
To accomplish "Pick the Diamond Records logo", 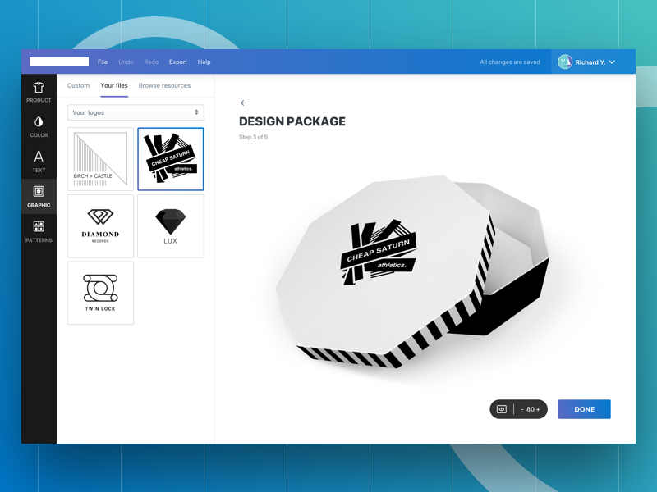I will coord(100,226).
